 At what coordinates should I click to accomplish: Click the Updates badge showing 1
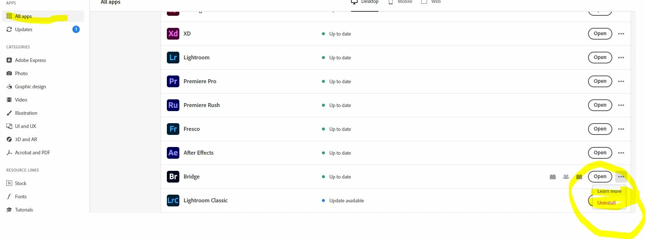(x=76, y=29)
